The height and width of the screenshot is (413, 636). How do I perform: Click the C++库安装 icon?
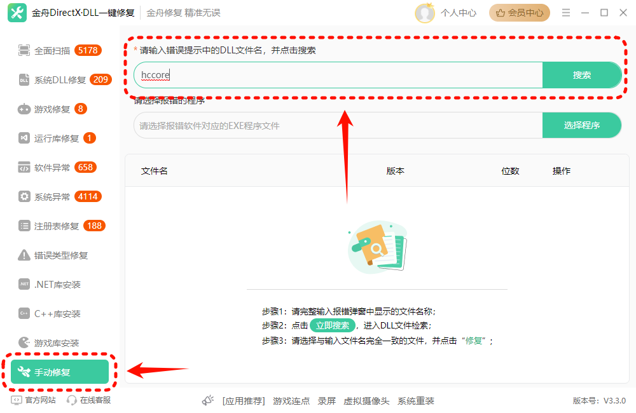24,313
